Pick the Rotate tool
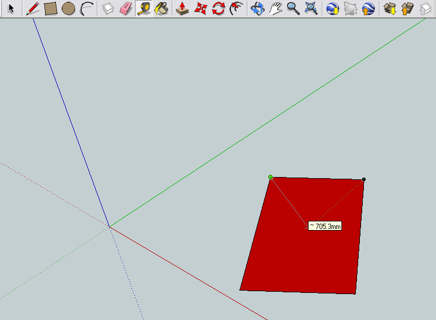436x320 pixels. coord(218,8)
